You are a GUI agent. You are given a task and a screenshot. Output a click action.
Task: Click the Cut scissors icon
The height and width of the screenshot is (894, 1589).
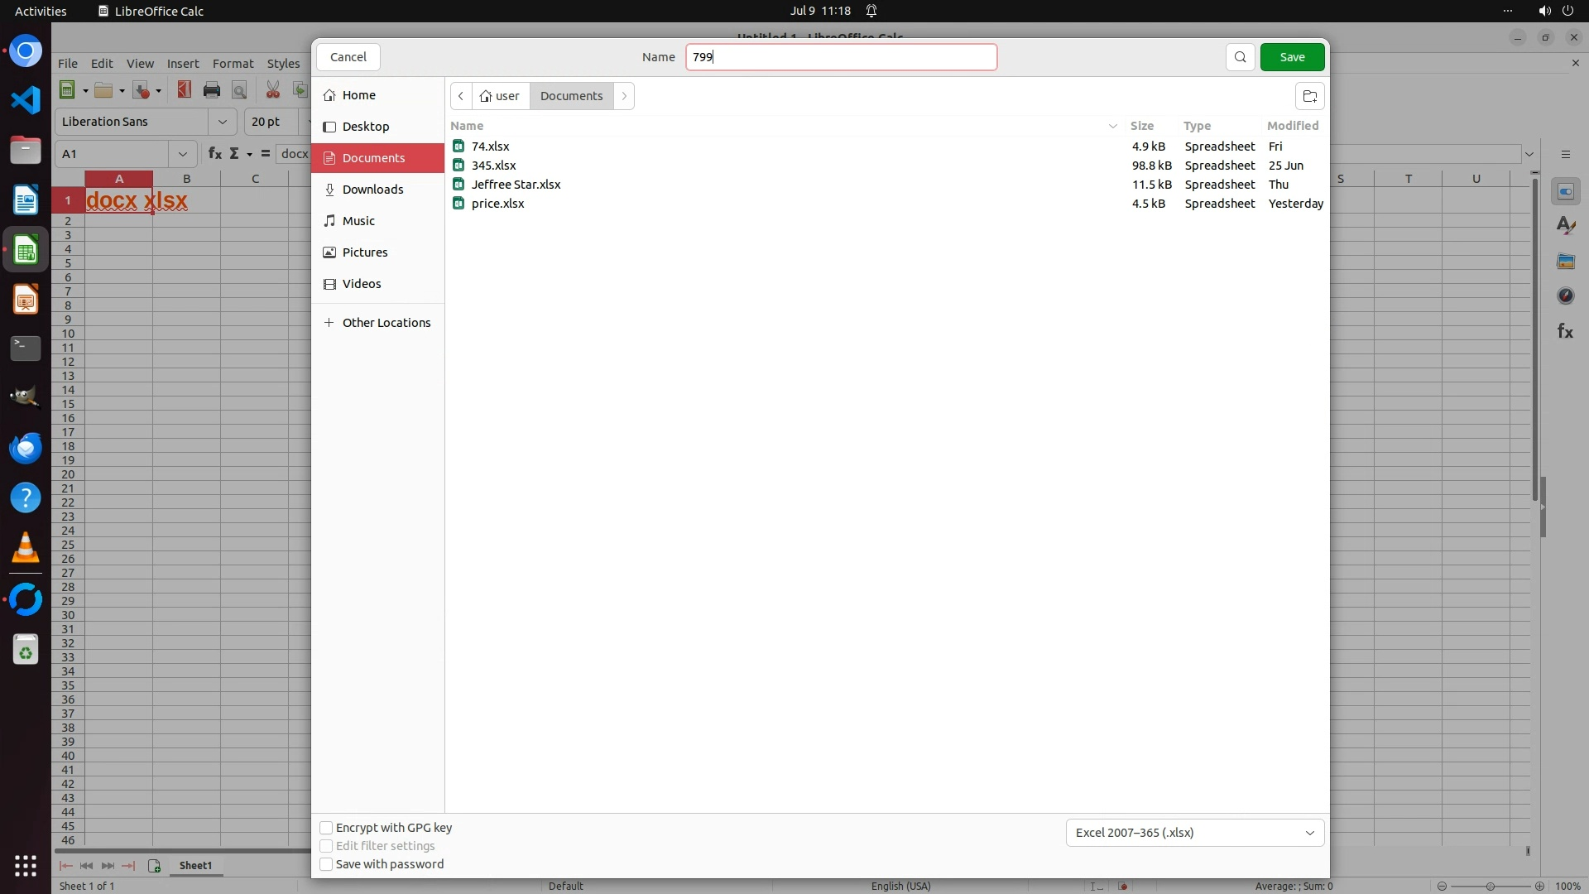point(272,90)
